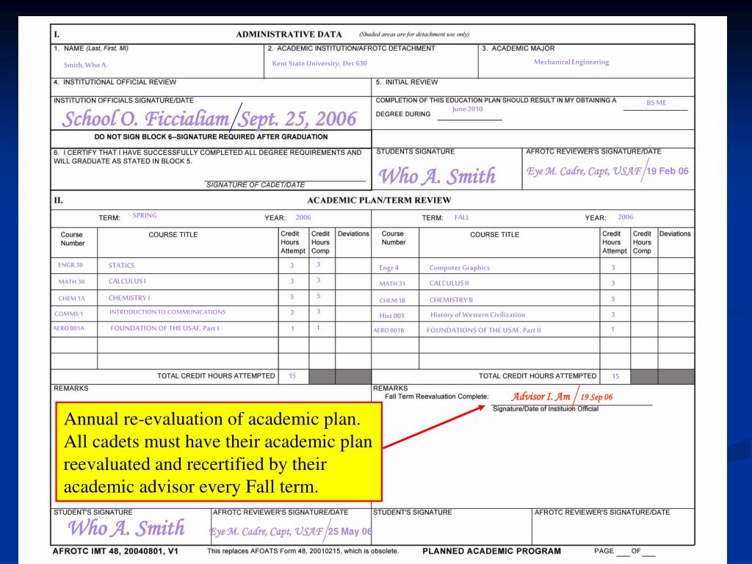Select the 'June 2010' degree date field
752x564 pixels.
[467, 109]
